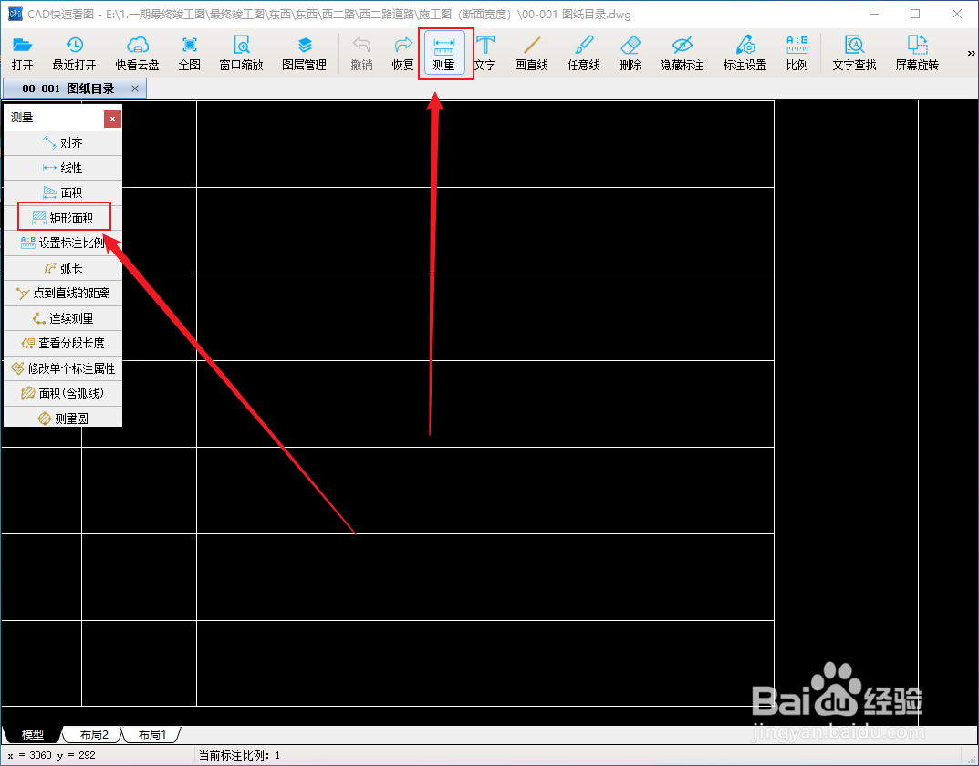
Task: Choose 弧长 arc length measurement
Action: tap(63, 268)
